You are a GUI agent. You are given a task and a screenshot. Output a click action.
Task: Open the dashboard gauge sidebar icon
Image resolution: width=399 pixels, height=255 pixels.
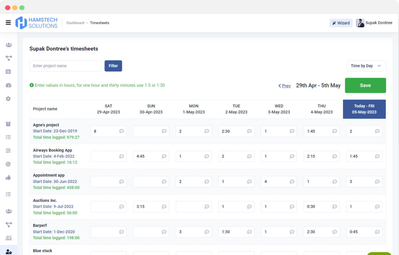click(x=8, y=85)
